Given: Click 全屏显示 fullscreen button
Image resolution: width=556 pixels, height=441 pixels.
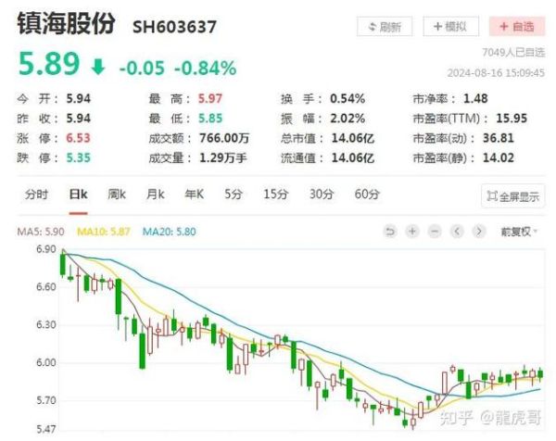Looking at the screenshot, I should (x=512, y=196).
